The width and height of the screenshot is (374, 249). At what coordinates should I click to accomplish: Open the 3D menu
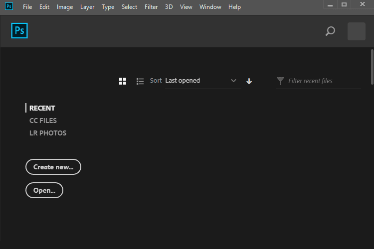click(169, 7)
